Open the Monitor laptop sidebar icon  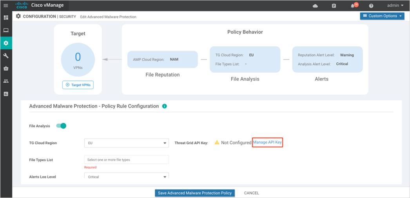[6, 30]
